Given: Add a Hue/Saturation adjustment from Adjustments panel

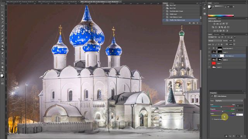Looking at the screenshot, I should [213, 27].
